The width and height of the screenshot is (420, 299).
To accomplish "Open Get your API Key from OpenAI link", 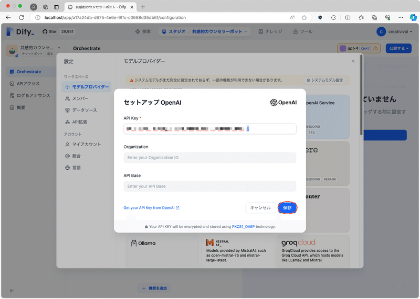I will pos(151,207).
